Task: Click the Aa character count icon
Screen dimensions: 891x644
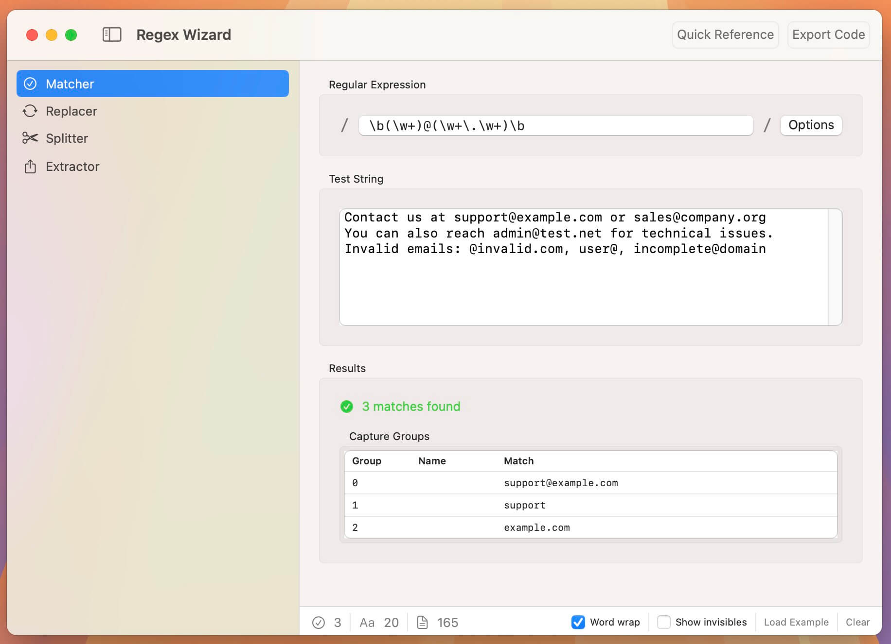Action: tap(367, 622)
